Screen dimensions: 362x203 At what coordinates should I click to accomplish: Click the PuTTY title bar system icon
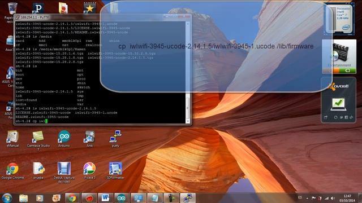coord(18,17)
